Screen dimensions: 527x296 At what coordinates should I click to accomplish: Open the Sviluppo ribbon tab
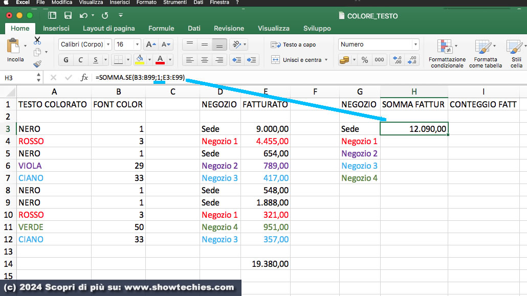coord(317,28)
